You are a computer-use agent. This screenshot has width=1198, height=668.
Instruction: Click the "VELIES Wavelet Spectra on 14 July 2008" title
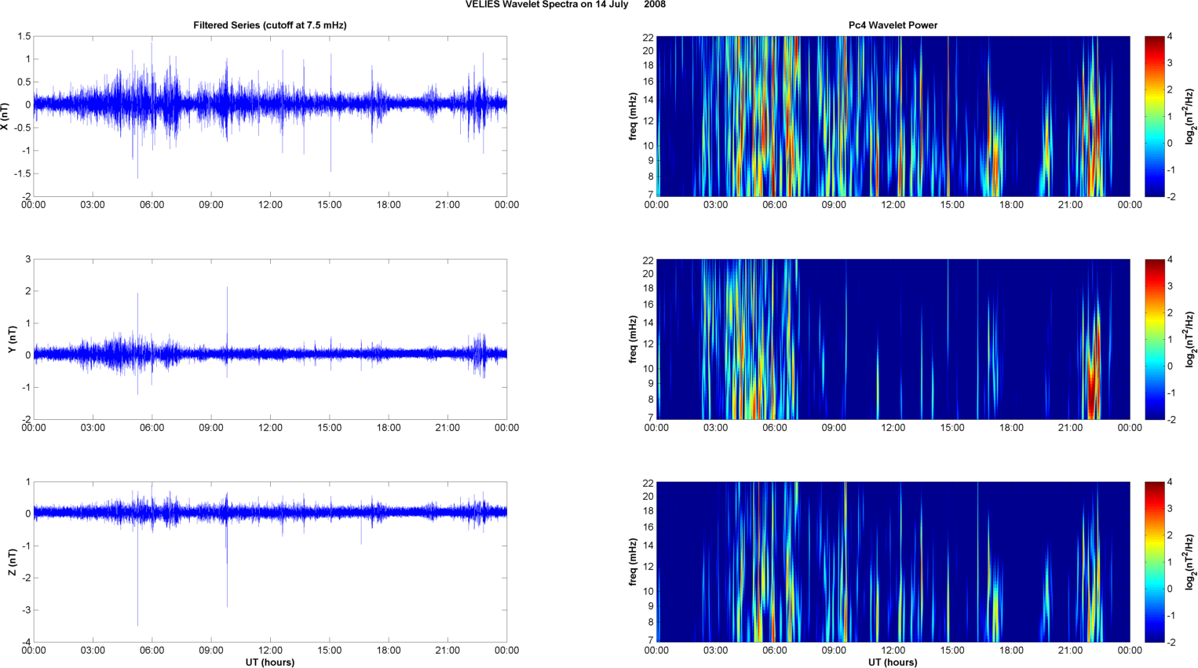(565, 5)
